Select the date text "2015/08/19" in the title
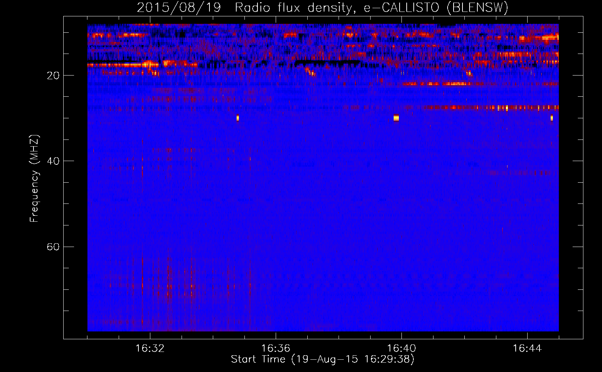This screenshot has width=602, height=372. coord(179,7)
